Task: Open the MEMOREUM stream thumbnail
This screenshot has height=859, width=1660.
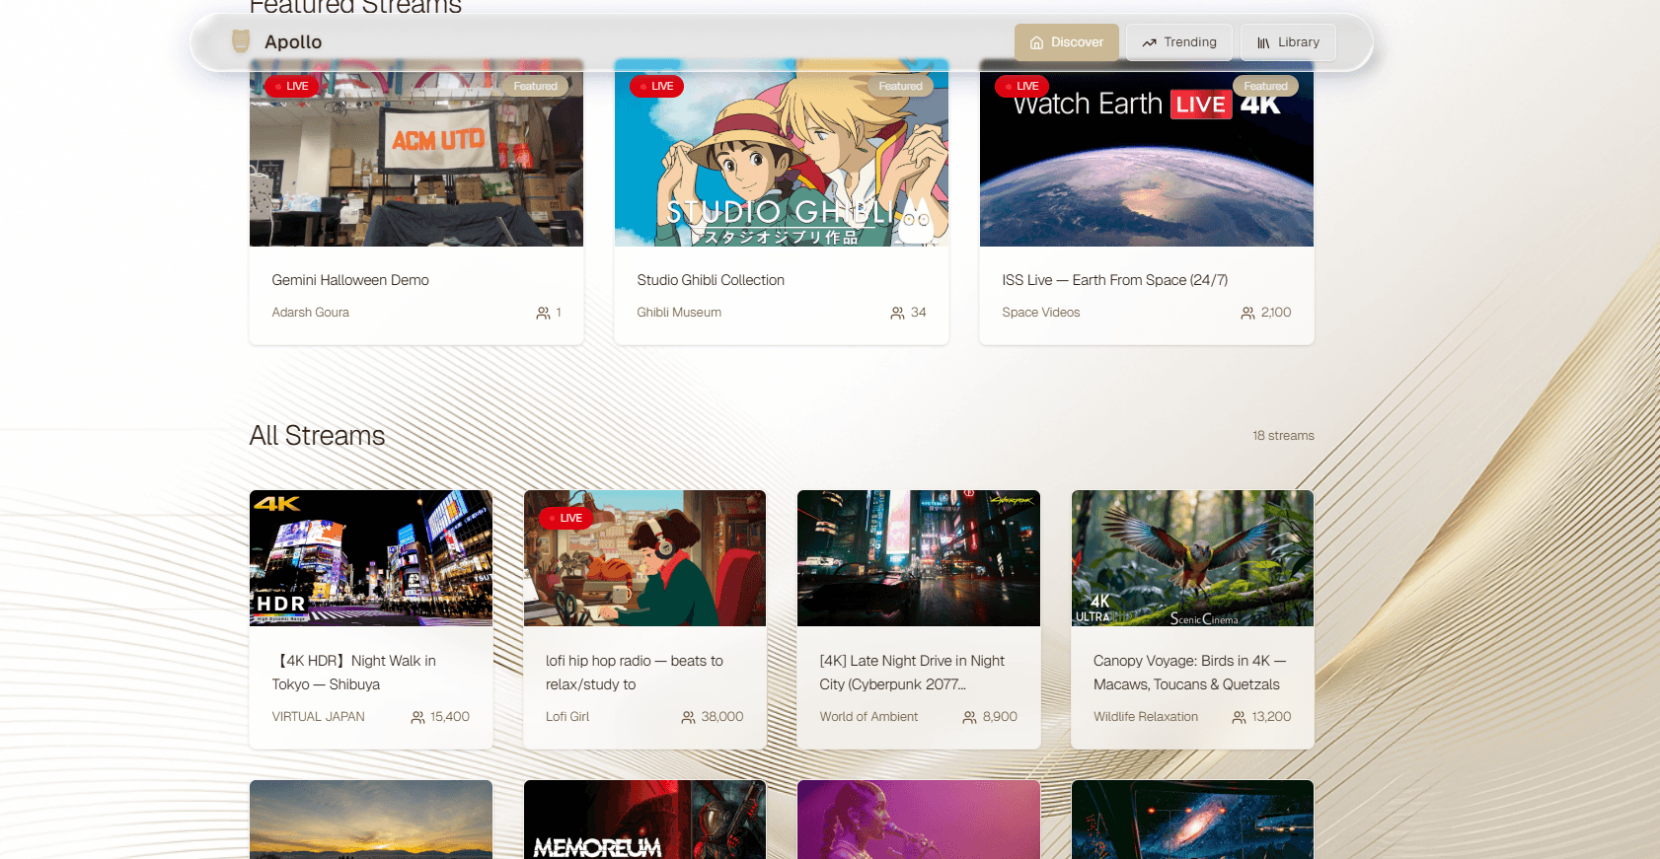Action: click(x=644, y=820)
